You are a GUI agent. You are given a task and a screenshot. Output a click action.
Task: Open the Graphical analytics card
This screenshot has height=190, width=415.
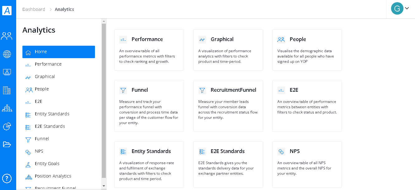[228, 50]
